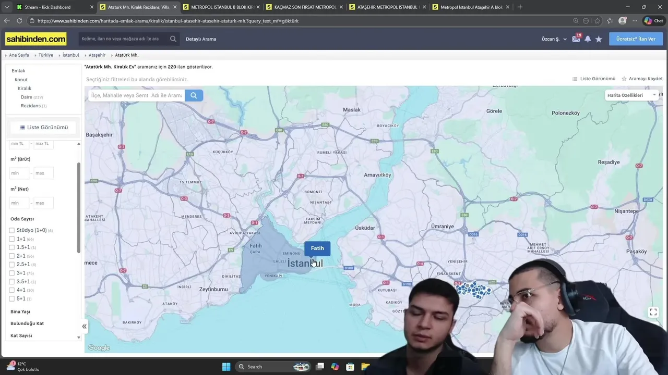Check the 1+1 room option
This screenshot has width=668, height=375.
[x=12, y=239]
